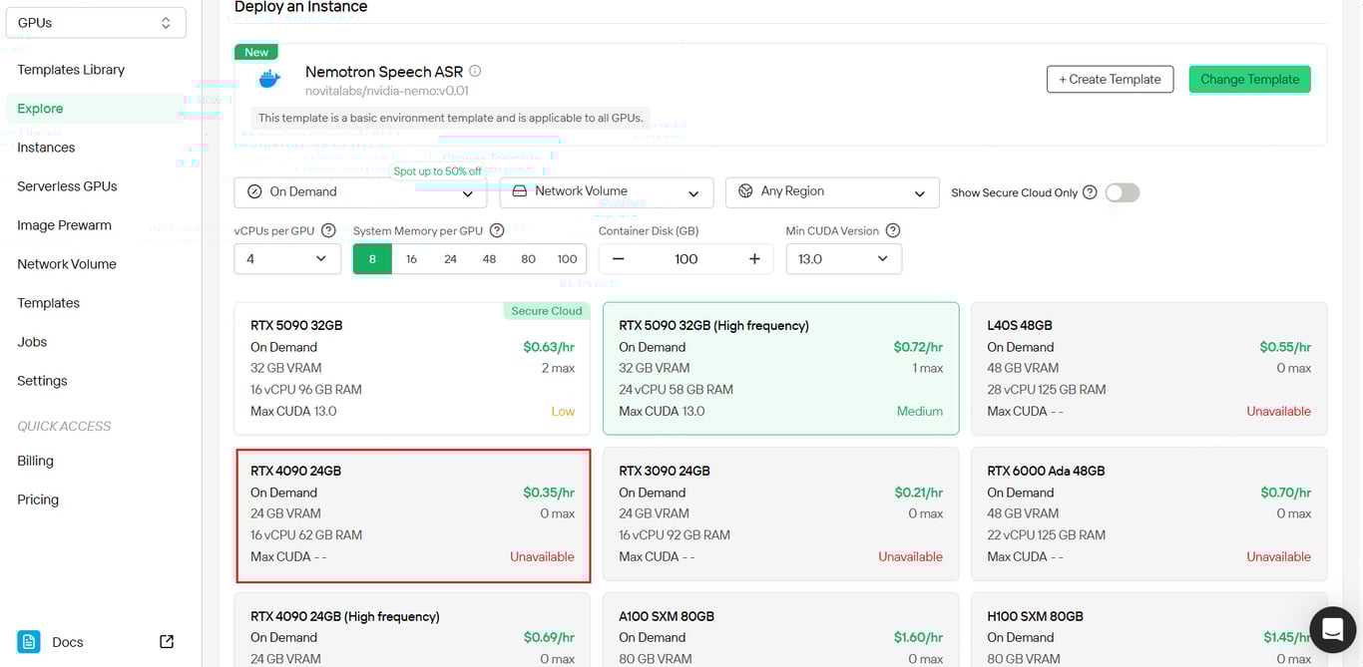Select the A100 SXM 80GB card

[x=780, y=630]
